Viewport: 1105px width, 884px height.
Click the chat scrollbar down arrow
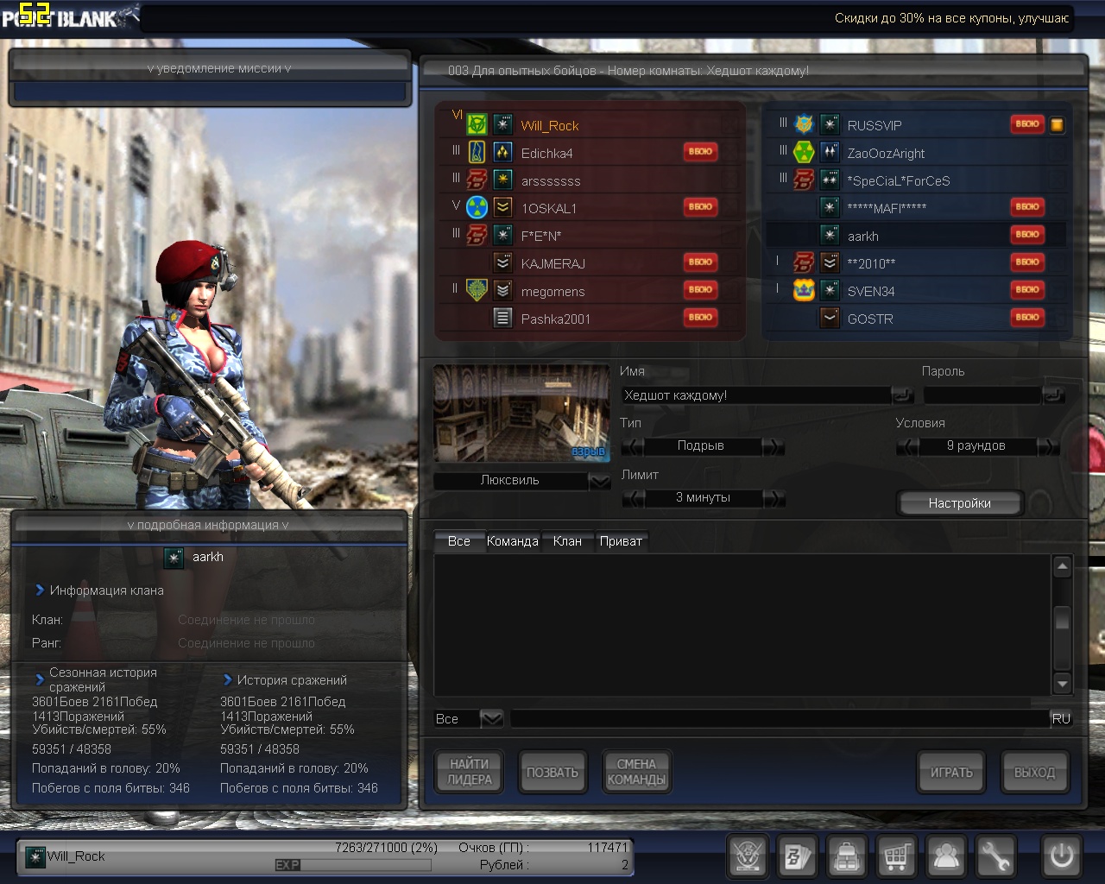tap(1063, 684)
